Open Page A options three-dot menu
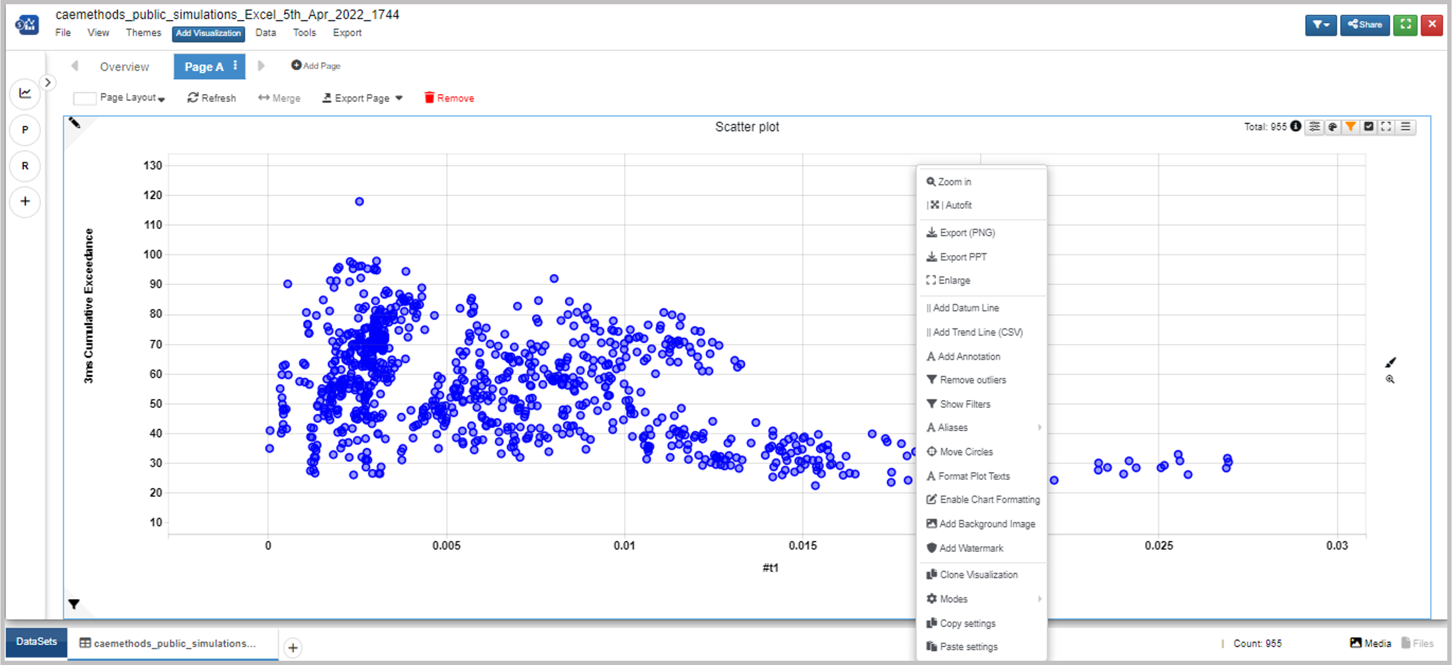The image size is (1452, 665). pos(235,66)
